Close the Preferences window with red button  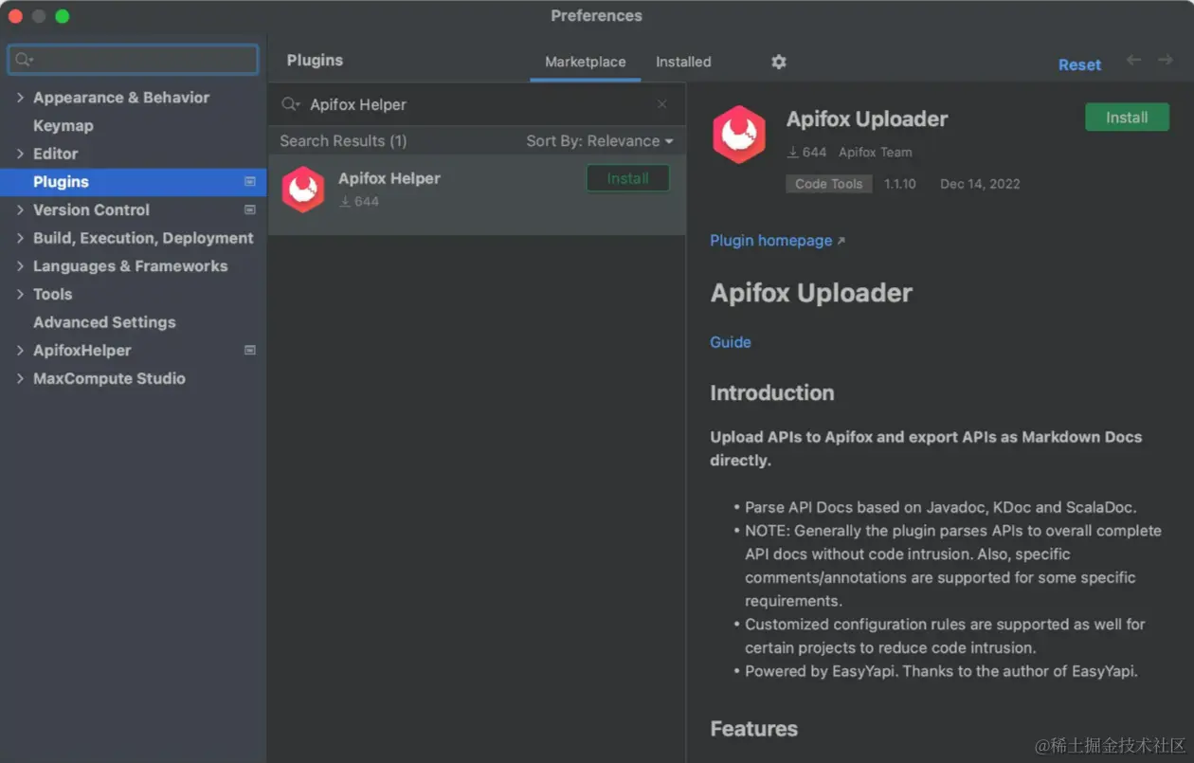[x=14, y=16]
